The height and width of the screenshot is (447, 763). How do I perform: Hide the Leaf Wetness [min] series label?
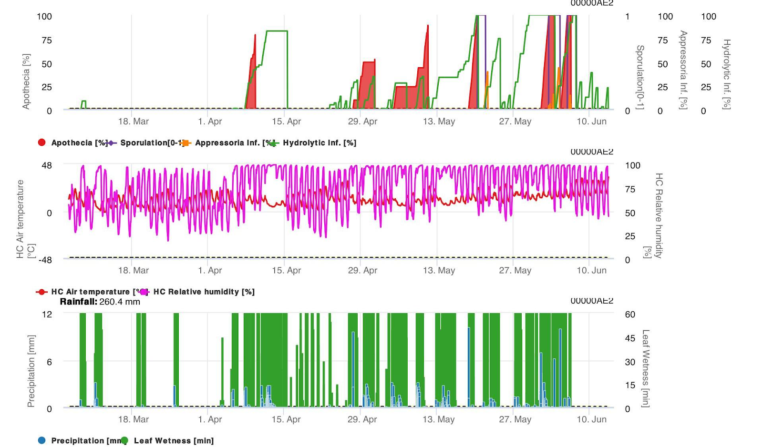[x=174, y=440]
